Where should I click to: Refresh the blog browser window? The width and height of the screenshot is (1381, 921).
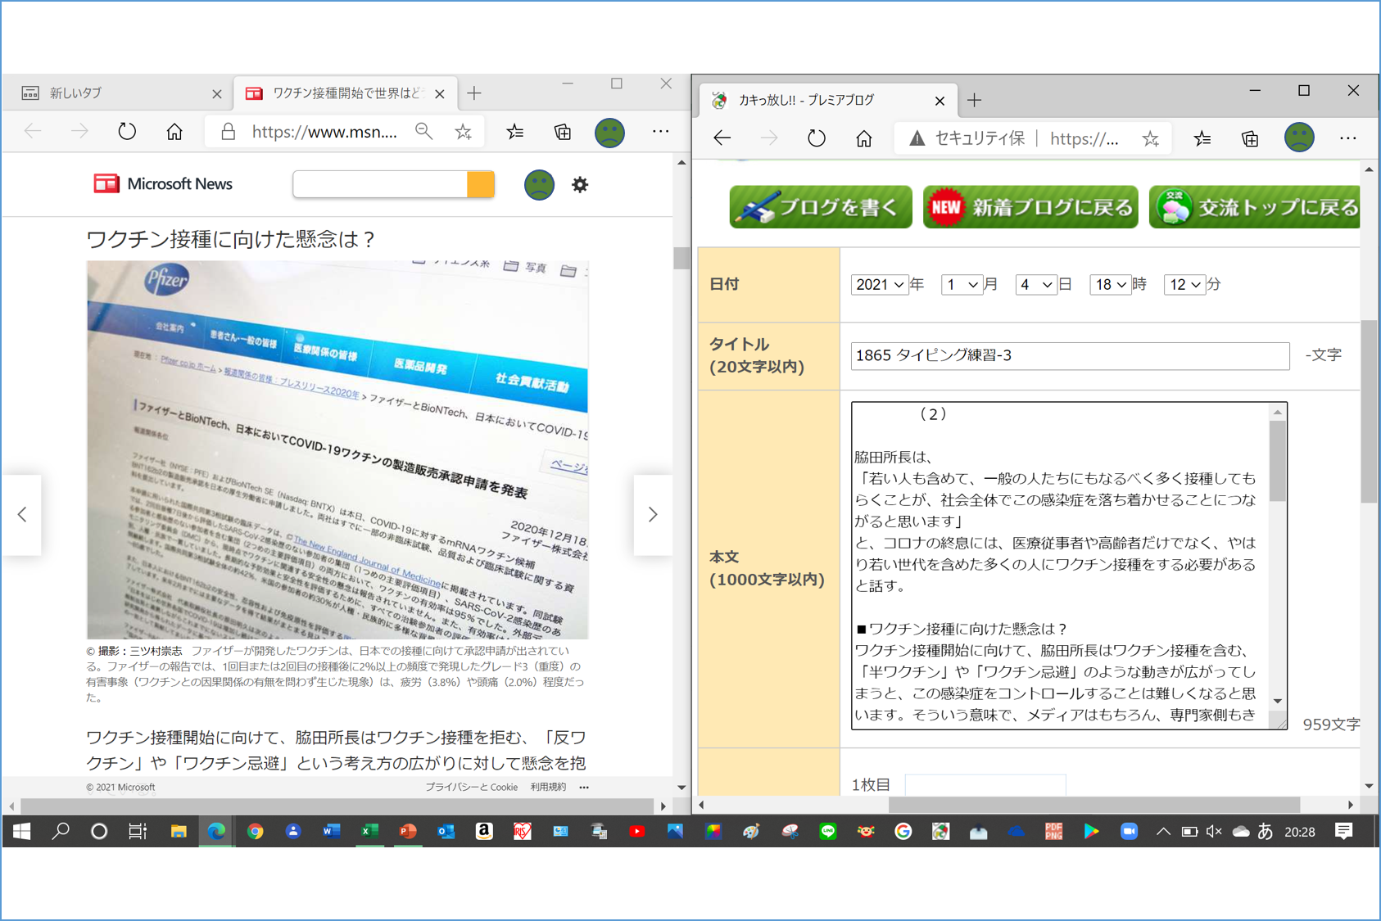(817, 138)
